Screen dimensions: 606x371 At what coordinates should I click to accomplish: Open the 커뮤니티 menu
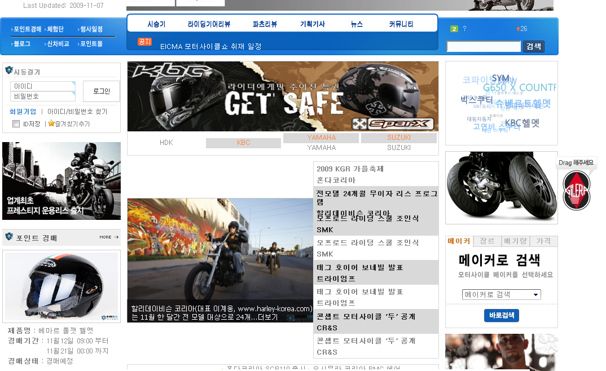click(x=401, y=24)
